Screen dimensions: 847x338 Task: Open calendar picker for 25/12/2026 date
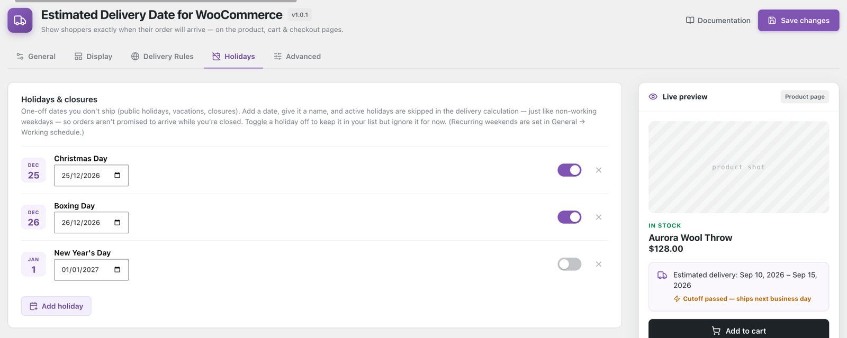(x=118, y=175)
